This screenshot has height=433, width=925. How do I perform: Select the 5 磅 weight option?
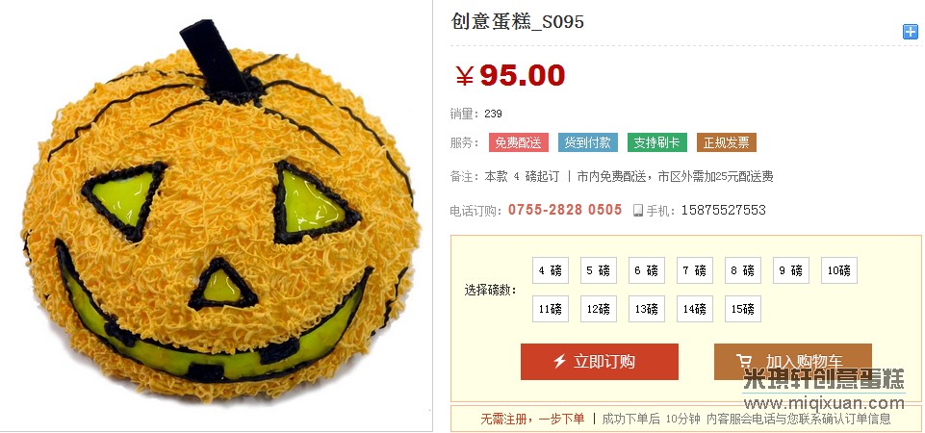598,270
